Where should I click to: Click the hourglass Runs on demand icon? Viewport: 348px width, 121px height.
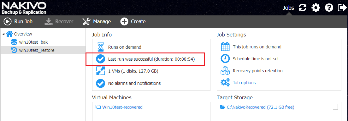pyautogui.click(x=101, y=47)
